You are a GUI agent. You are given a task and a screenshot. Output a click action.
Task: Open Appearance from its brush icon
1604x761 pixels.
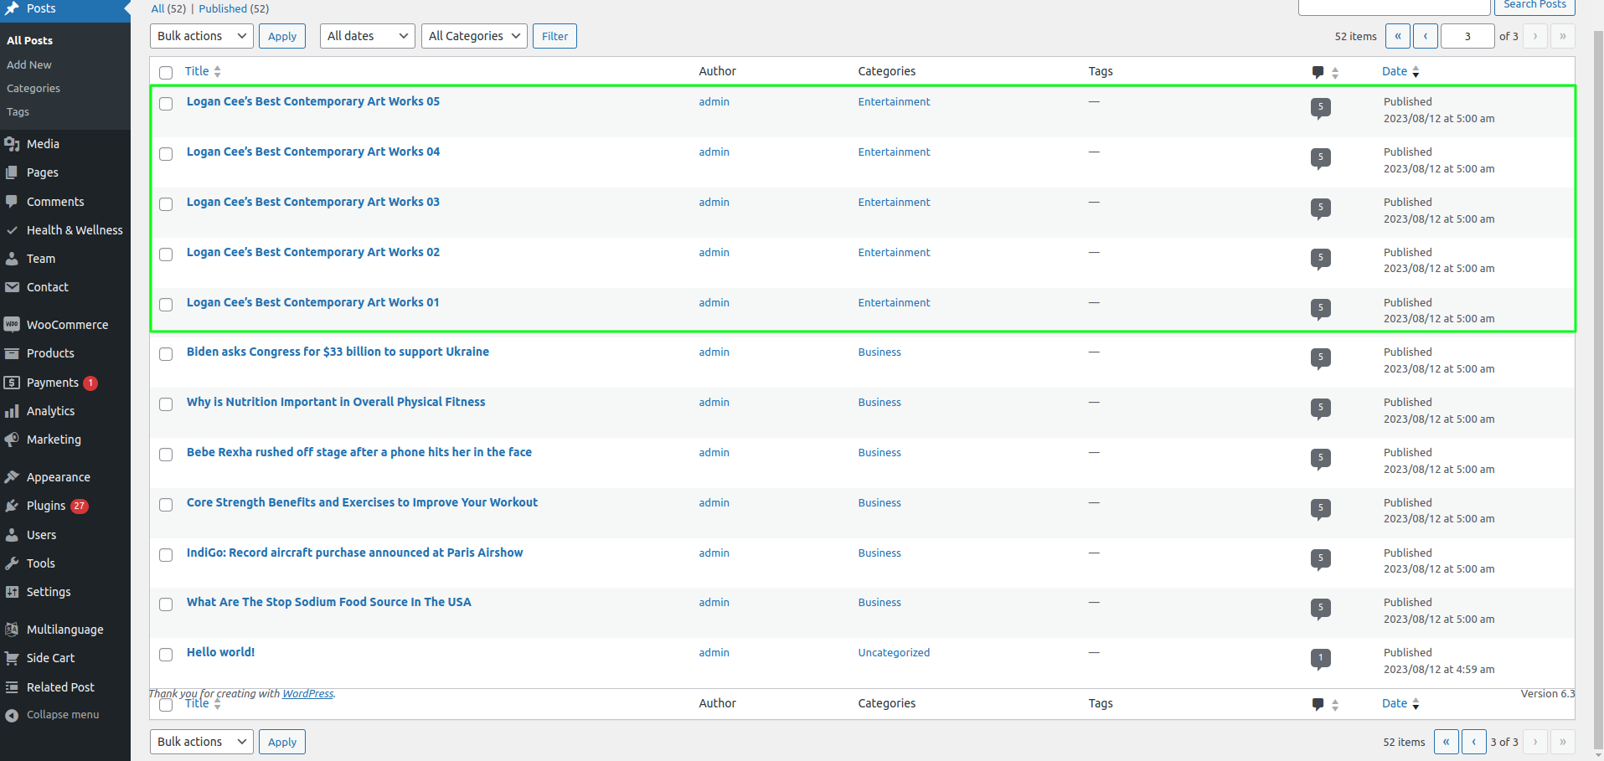[12, 477]
